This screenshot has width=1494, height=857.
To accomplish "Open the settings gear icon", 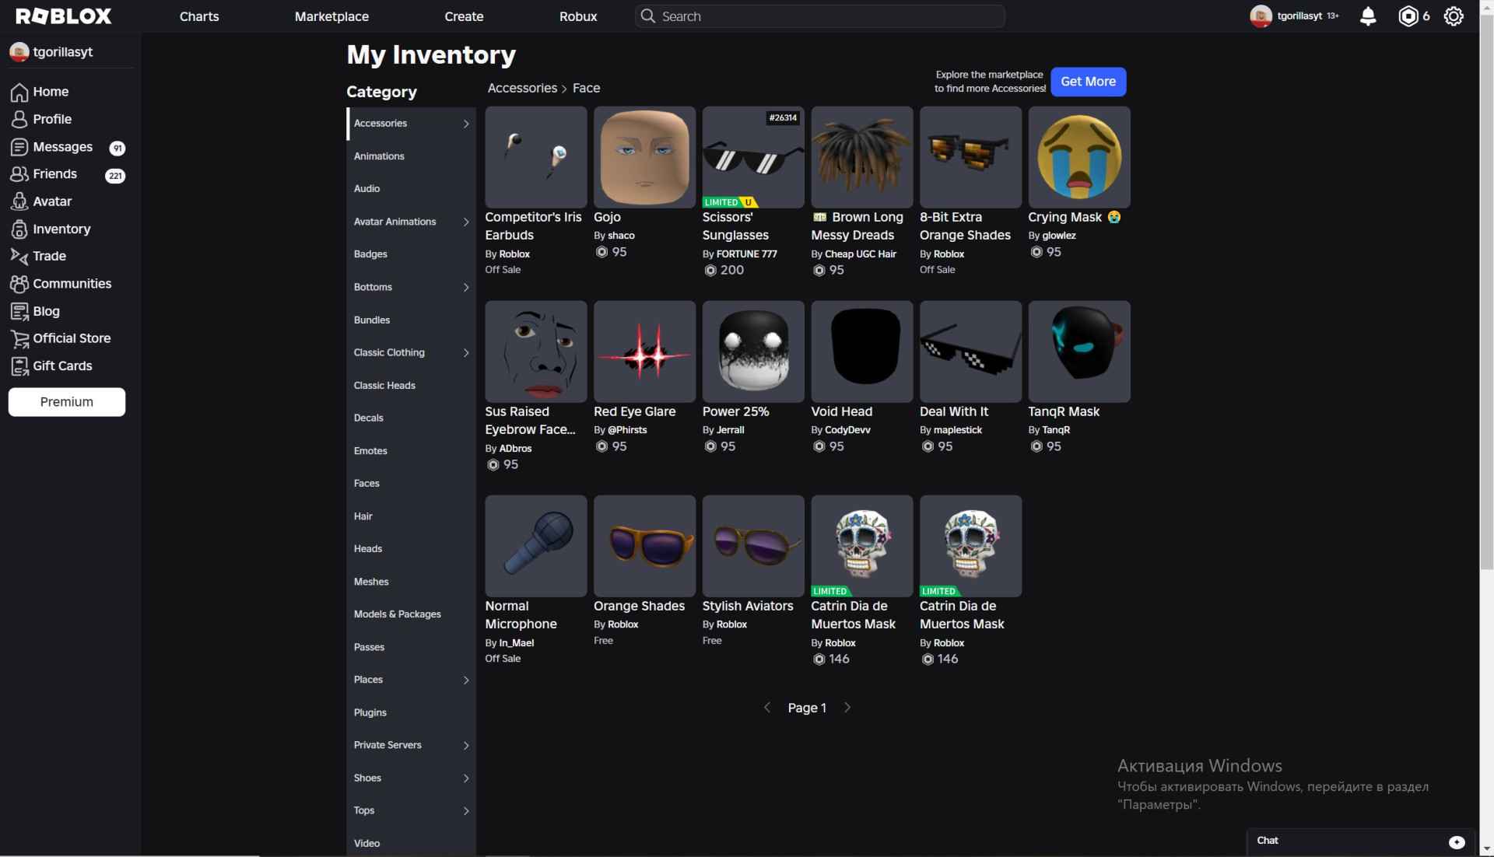I will click(1453, 16).
